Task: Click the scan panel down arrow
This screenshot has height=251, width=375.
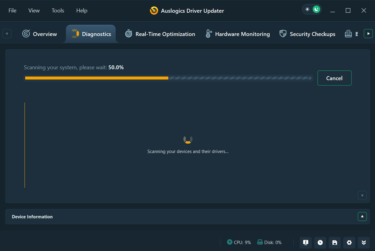Action: [362, 195]
